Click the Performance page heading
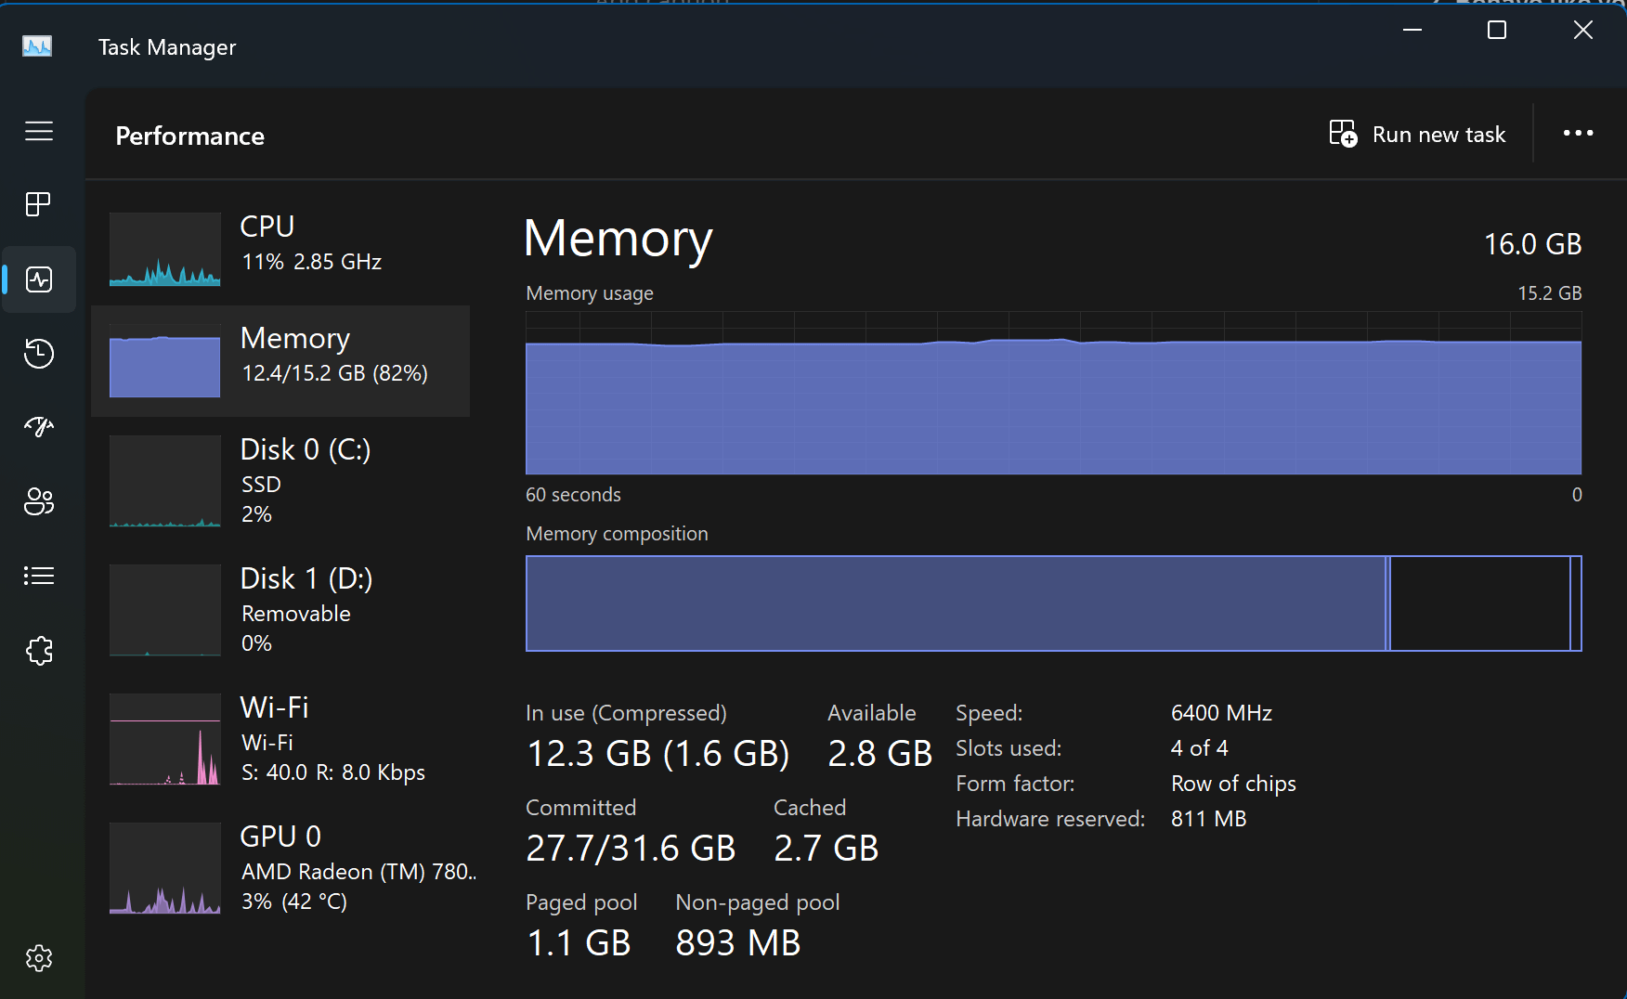 pyautogui.click(x=189, y=136)
